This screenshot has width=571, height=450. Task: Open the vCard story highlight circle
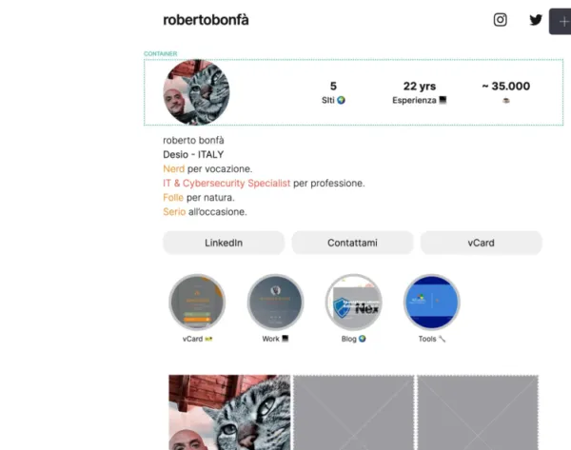[197, 303]
